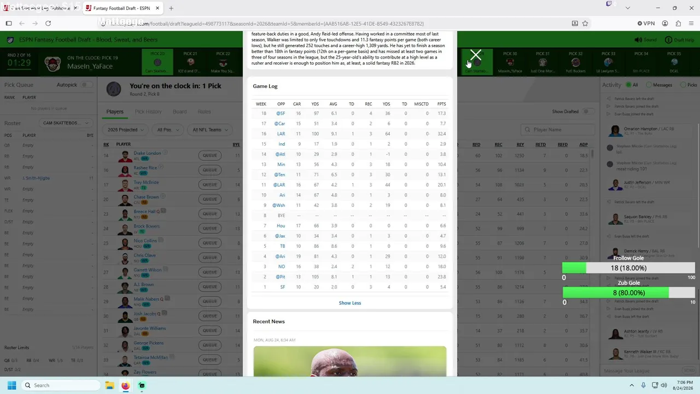Viewport: 700px width, 394px height.
Task: Open the Windows Start menu
Action: [11, 385]
